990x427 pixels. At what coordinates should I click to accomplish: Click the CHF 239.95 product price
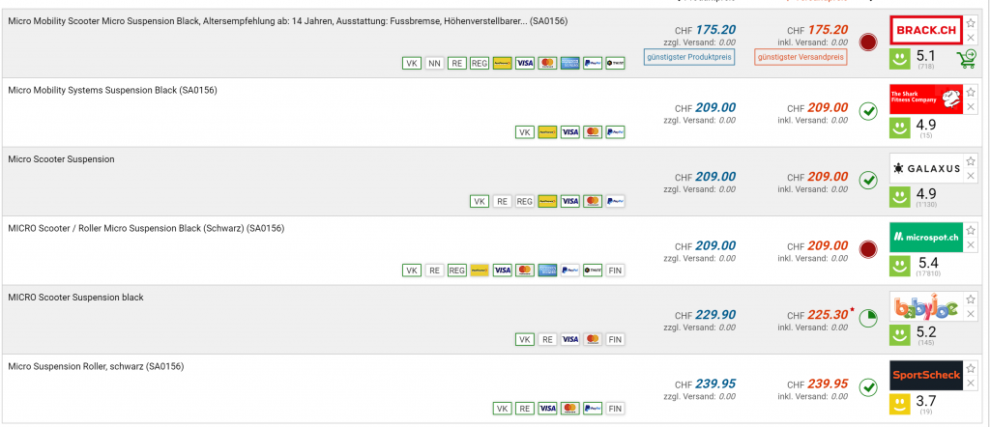714,384
